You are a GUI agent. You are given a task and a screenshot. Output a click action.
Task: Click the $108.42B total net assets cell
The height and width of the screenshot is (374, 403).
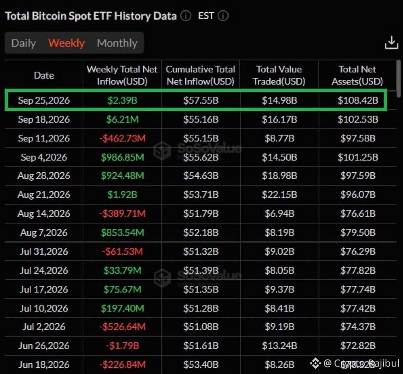click(x=358, y=100)
